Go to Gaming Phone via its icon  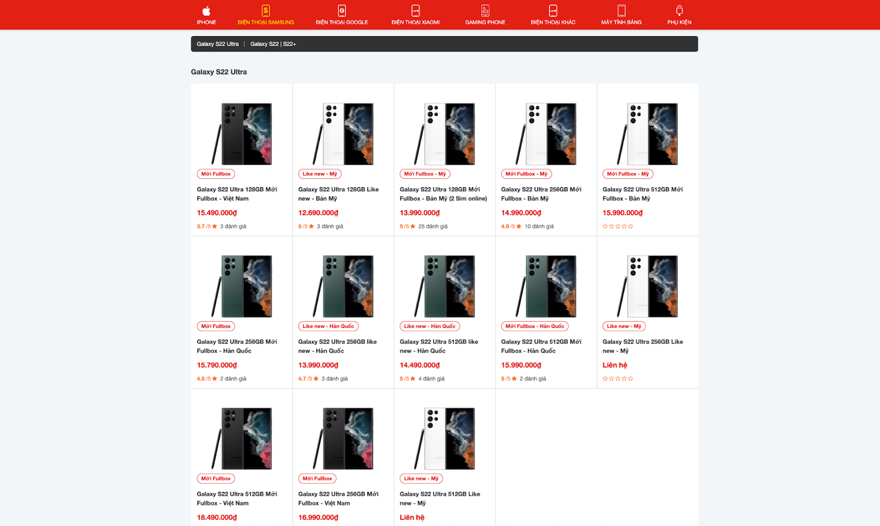click(x=485, y=10)
